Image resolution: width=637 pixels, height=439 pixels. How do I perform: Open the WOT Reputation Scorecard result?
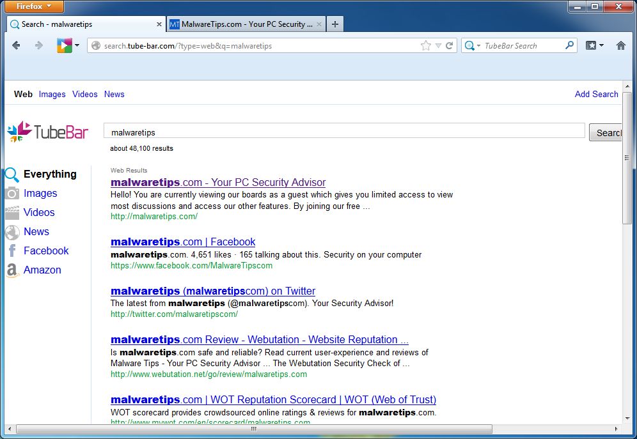pos(273,399)
